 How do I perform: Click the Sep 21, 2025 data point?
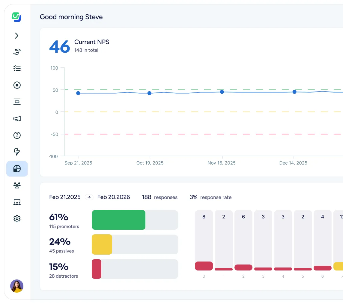(x=78, y=93)
